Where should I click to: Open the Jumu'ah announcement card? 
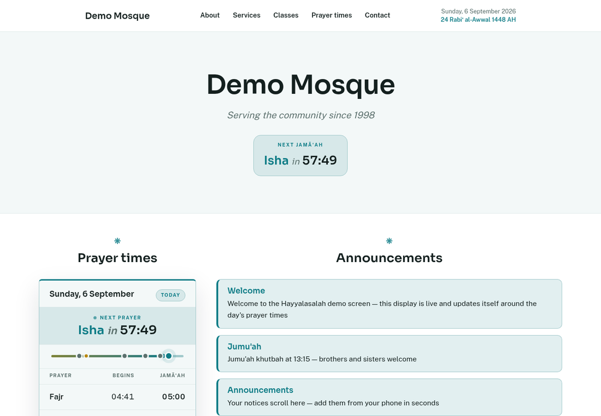[389, 354]
